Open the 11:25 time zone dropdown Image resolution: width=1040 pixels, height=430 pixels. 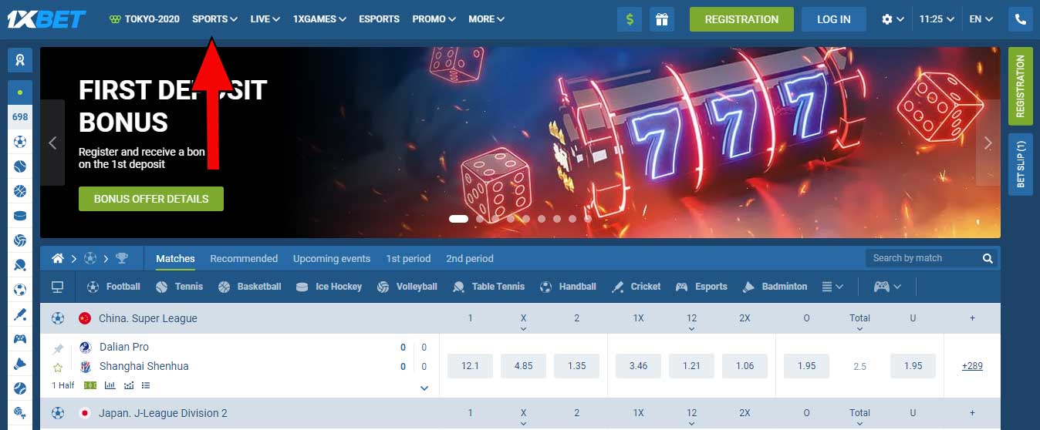[937, 19]
